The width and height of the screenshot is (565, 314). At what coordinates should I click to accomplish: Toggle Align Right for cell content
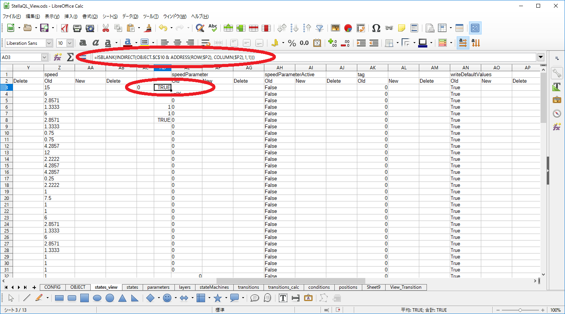pos(190,43)
